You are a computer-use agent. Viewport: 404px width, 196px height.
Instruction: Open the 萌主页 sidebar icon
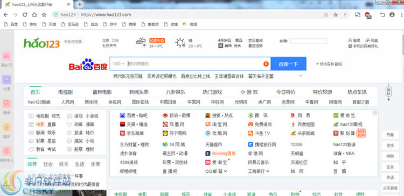pos(6,56)
